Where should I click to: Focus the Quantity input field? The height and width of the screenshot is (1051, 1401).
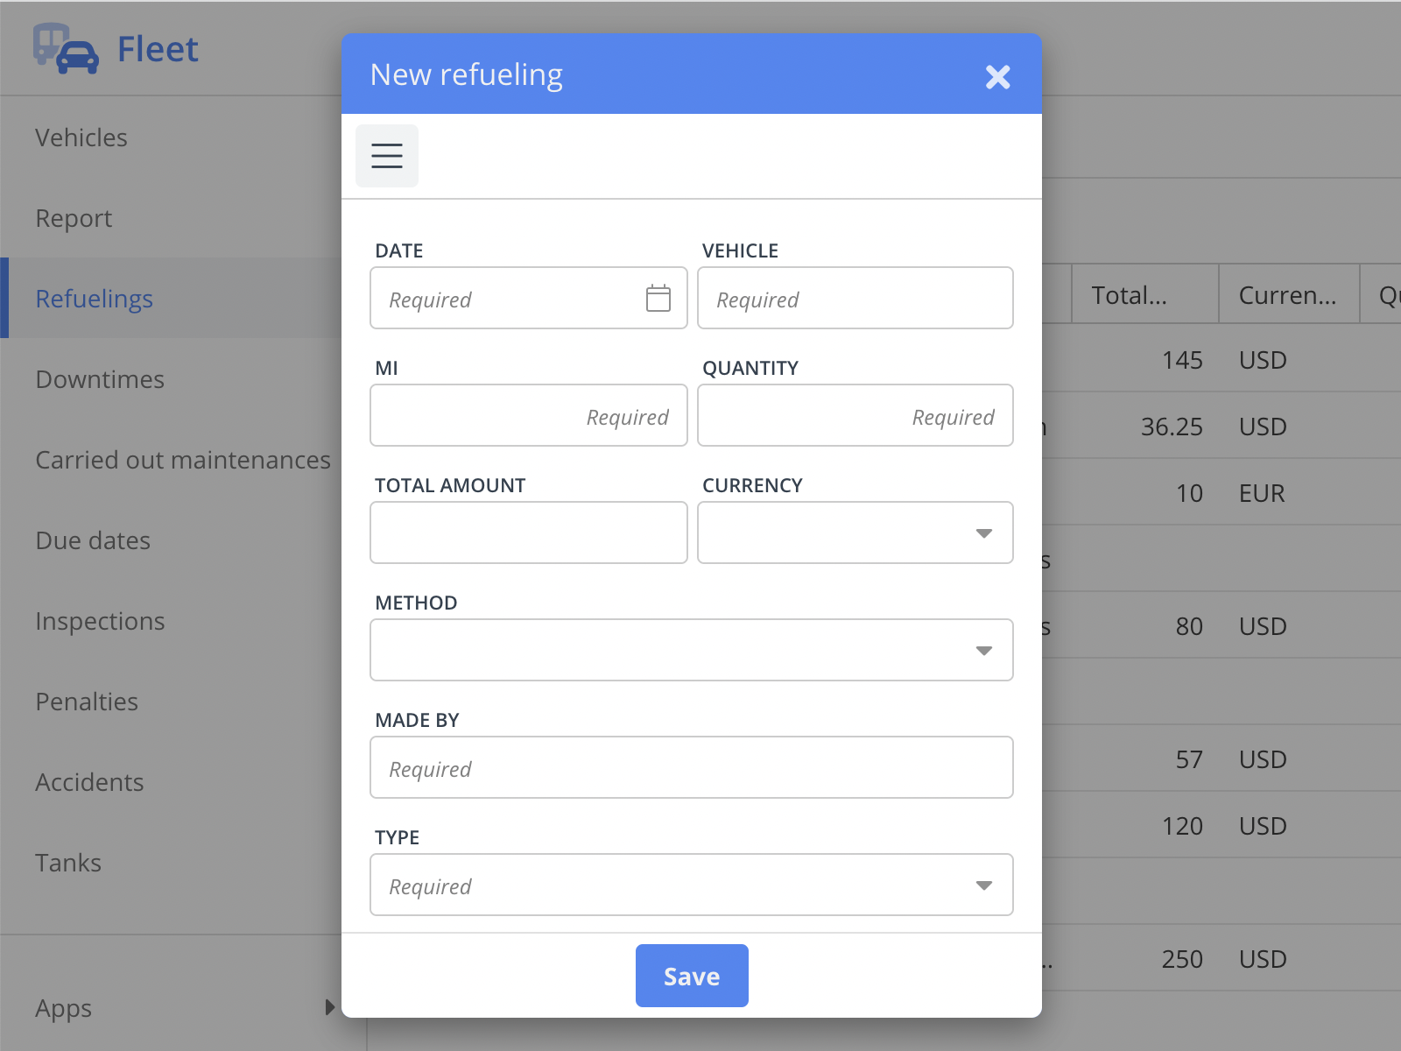point(855,415)
